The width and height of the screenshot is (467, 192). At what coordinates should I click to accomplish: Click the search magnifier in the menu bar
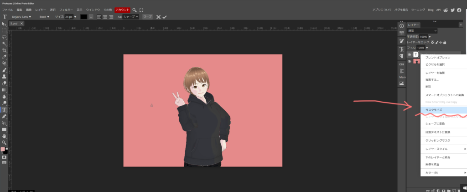[x=135, y=10]
